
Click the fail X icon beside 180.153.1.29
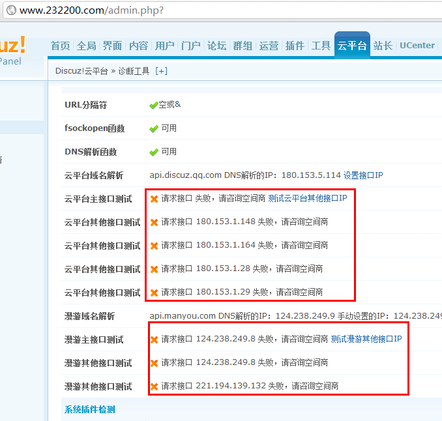pos(155,293)
